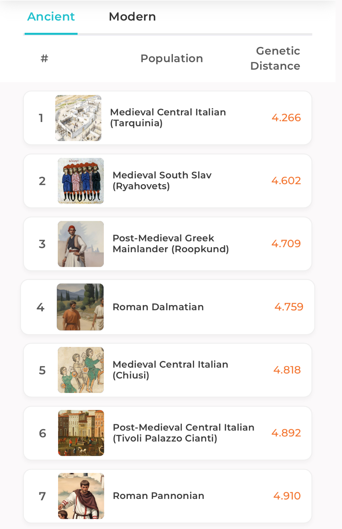The width and height of the screenshot is (342, 529).
Task: Tap the Chiusi medieval figures thumbnail
Action: tap(81, 370)
